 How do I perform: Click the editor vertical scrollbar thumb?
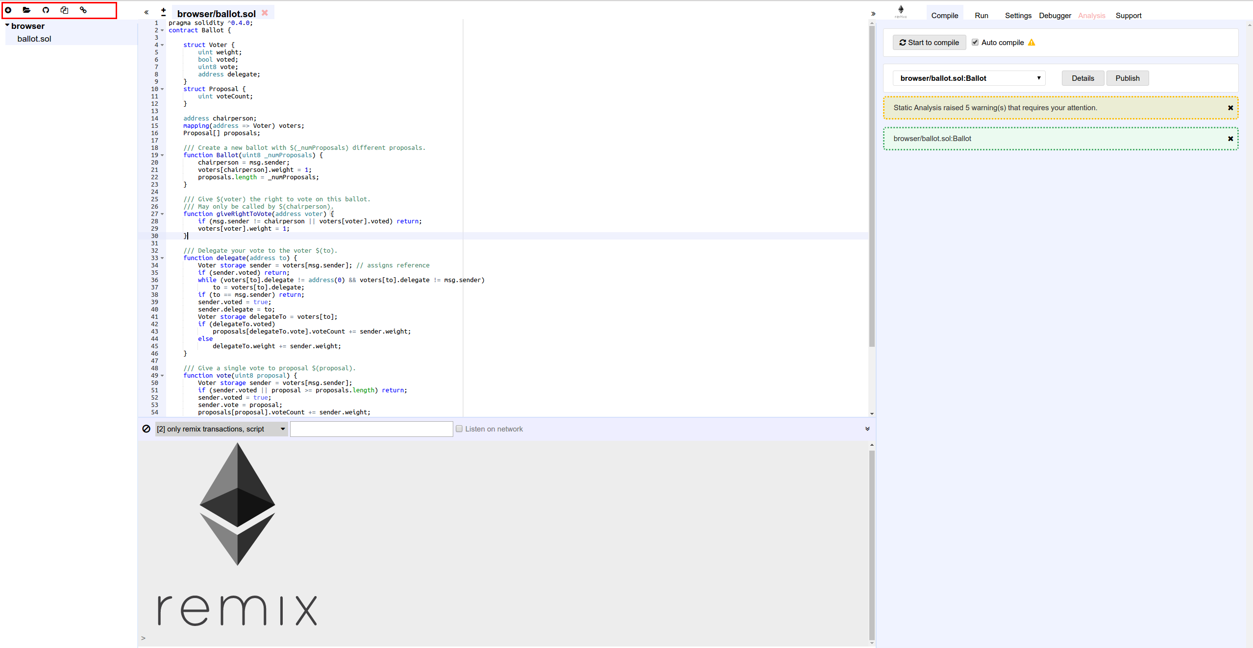872,186
